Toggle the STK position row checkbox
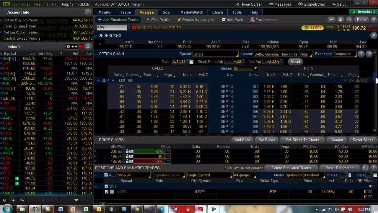The height and width of the screenshot is (213, 378). click(107, 192)
